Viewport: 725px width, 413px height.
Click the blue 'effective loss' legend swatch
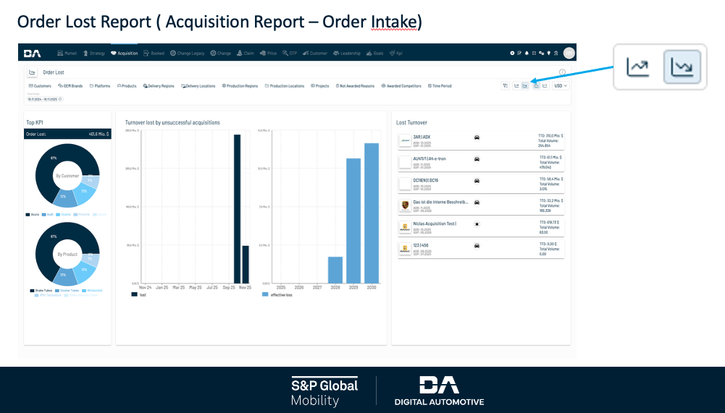coord(265,294)
